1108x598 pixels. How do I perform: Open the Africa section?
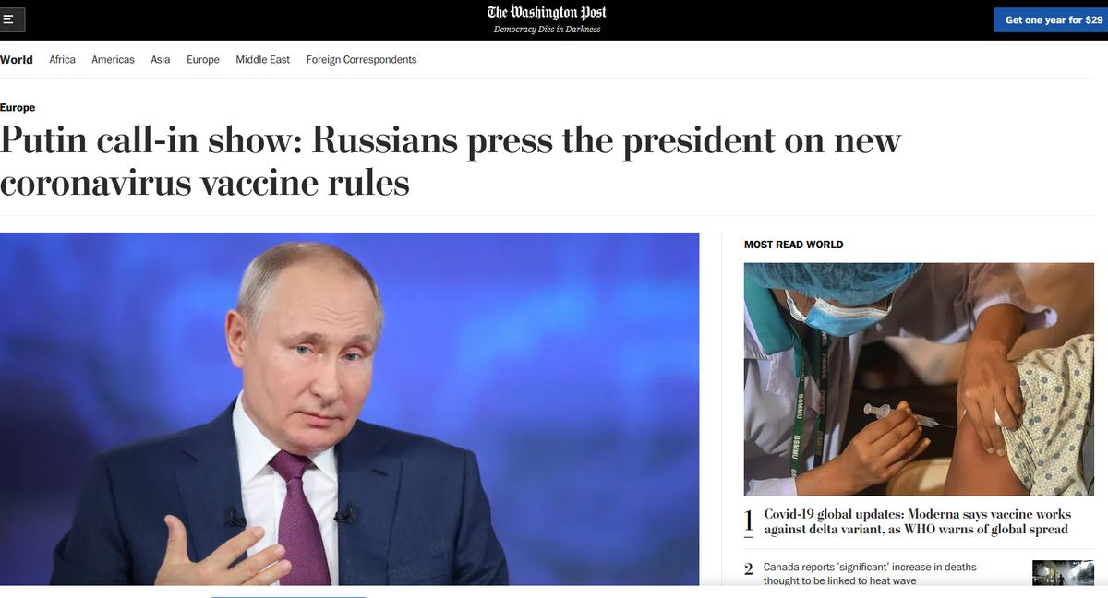pos(62,60)
